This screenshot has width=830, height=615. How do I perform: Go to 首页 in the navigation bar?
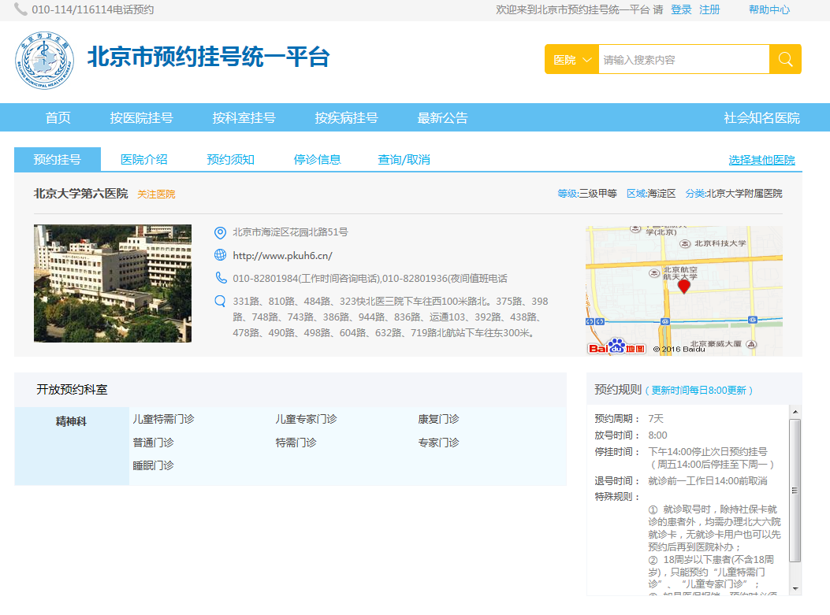58,117
